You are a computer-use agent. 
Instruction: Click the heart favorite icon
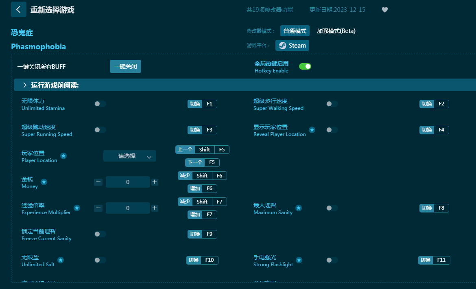click(x=384, y=10)
